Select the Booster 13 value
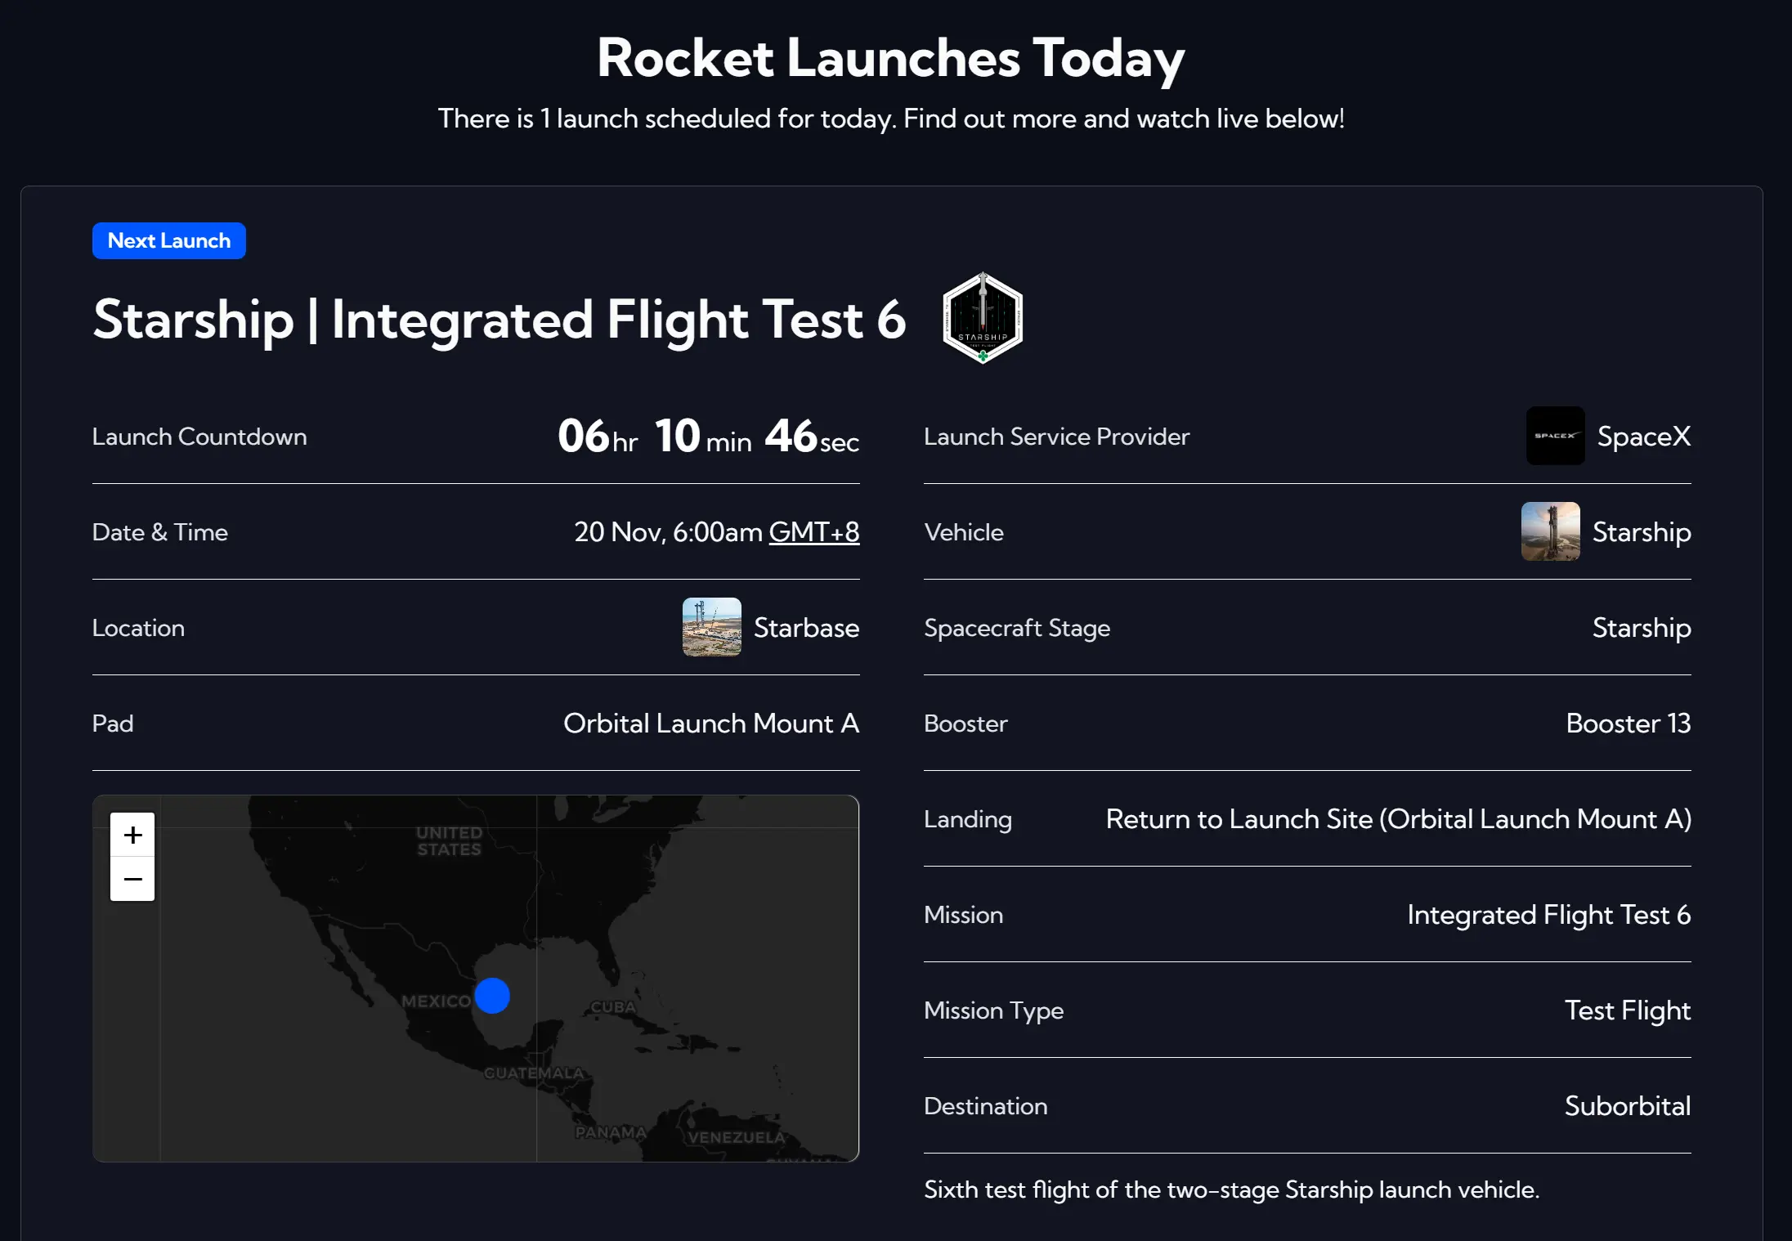1792x1241 pixels. [x=1628, y=724]
